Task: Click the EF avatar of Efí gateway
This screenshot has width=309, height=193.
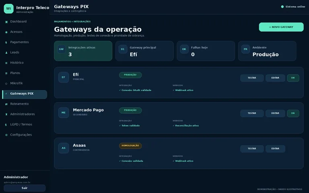Action: pos(64,77)
